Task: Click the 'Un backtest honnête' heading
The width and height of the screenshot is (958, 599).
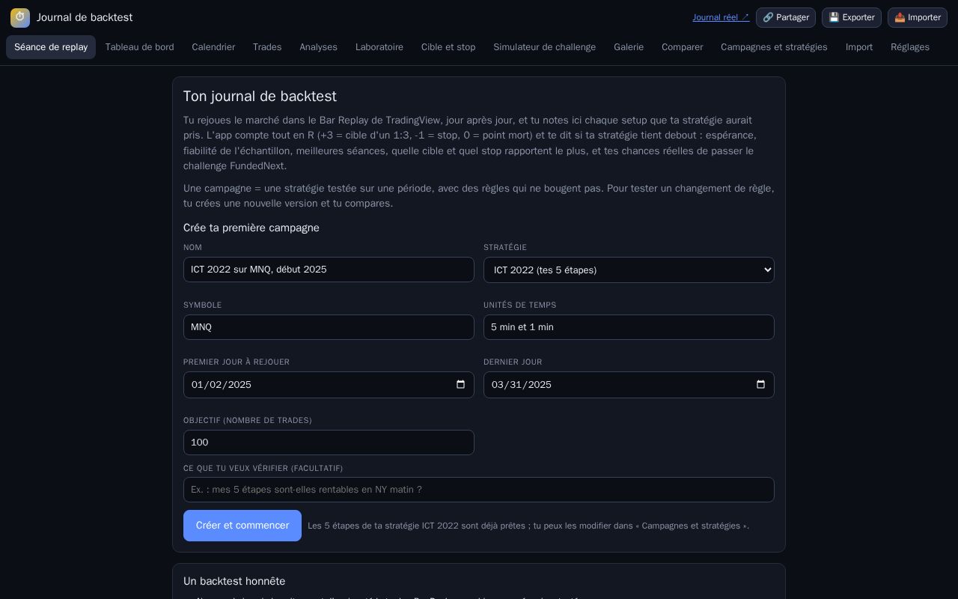Action: tap(234, 581)
